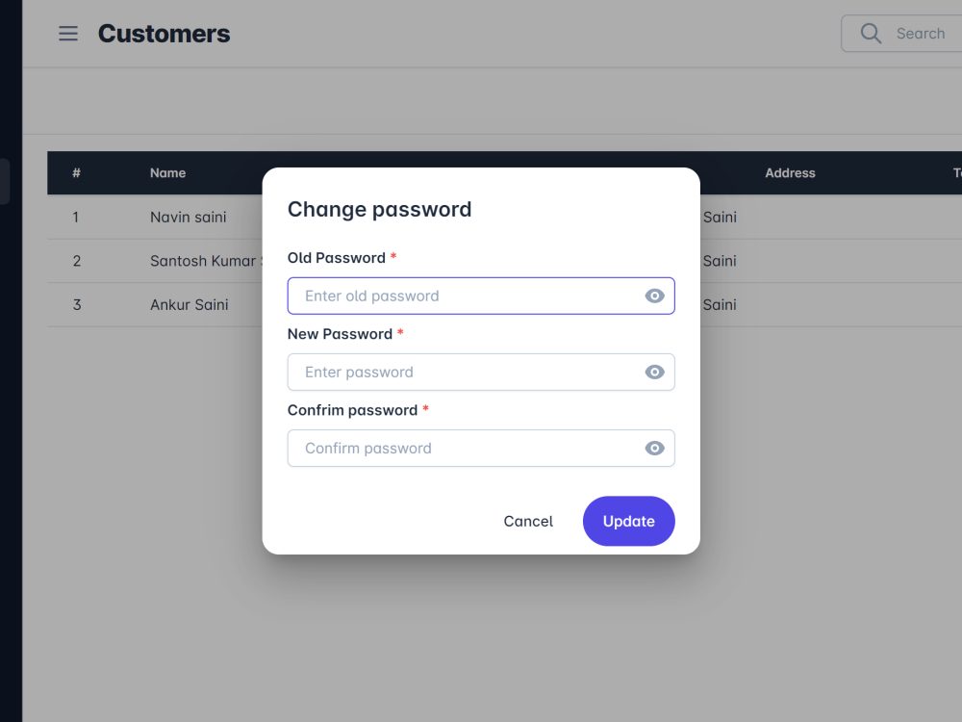Click the collapsed sidebar tab on the left edge

point(4,181)
